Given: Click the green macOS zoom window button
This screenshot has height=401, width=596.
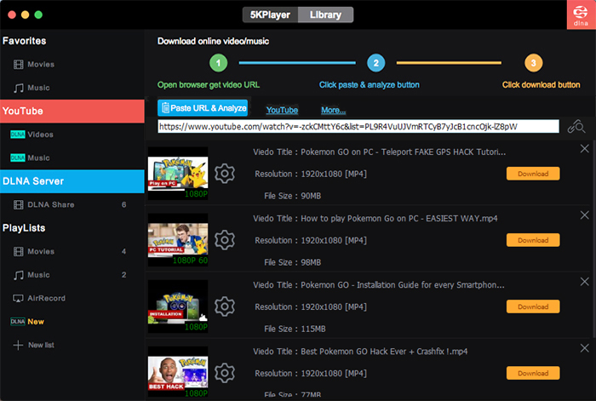Looking at the screenshot, I should 38,14.
